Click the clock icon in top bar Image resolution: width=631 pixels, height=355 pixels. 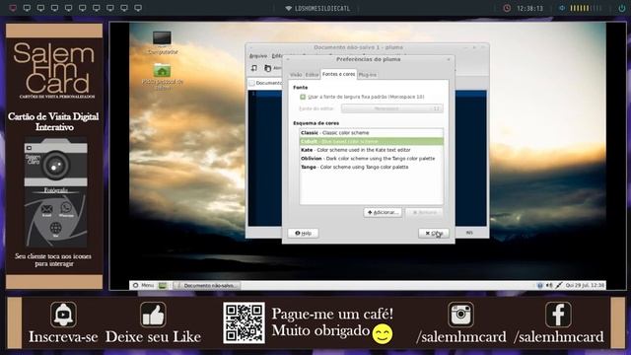coord(507,8)
